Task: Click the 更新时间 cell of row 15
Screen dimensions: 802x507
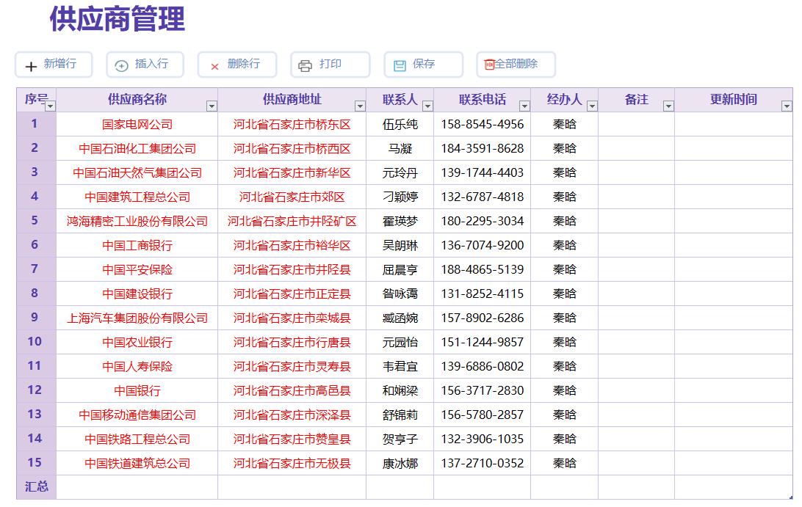Action: pos(734,463)
